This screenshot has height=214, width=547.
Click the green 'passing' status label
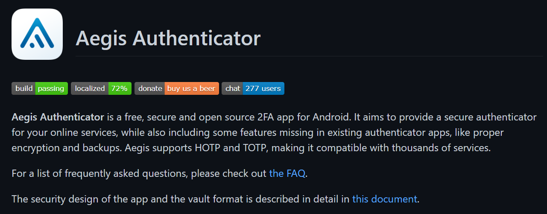coord(51,88)
